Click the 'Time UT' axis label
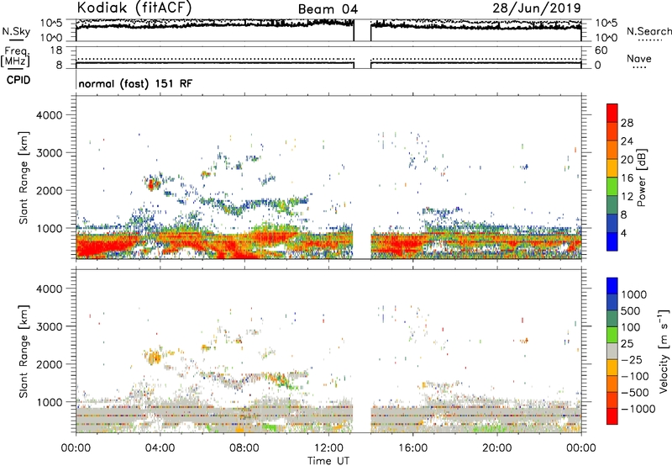Image resolution: width=672 pixels, height=466 pixels. pos(328,461)
